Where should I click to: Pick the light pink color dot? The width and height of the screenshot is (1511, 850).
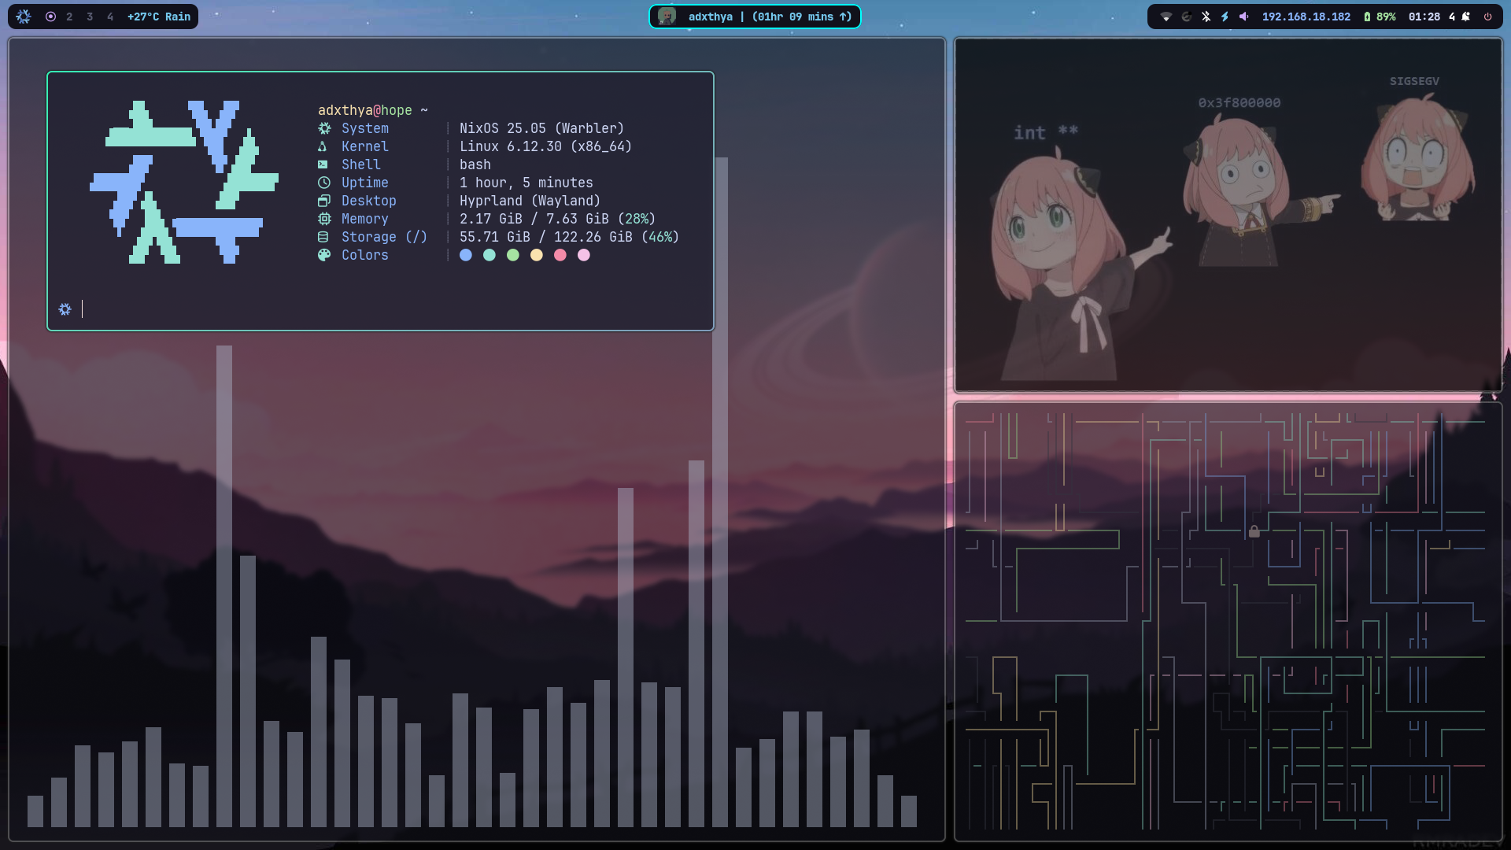[584, 255]
